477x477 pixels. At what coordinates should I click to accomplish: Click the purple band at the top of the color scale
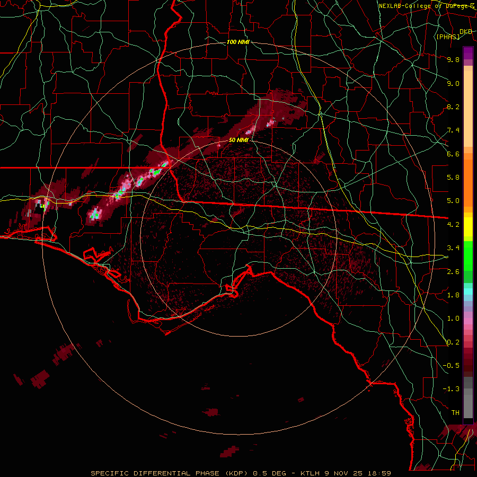[468, 53]
